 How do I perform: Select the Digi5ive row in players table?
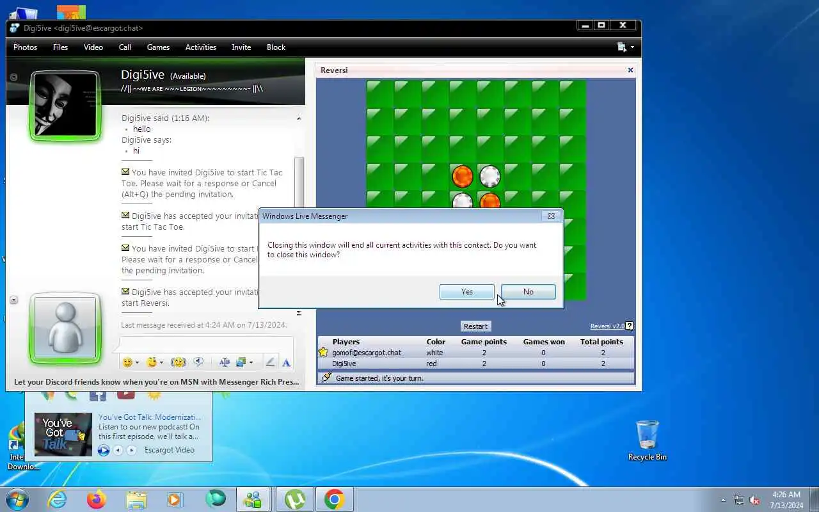point(475,364)
